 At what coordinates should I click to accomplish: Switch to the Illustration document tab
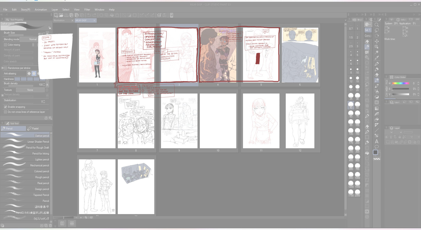coord(60,21)
